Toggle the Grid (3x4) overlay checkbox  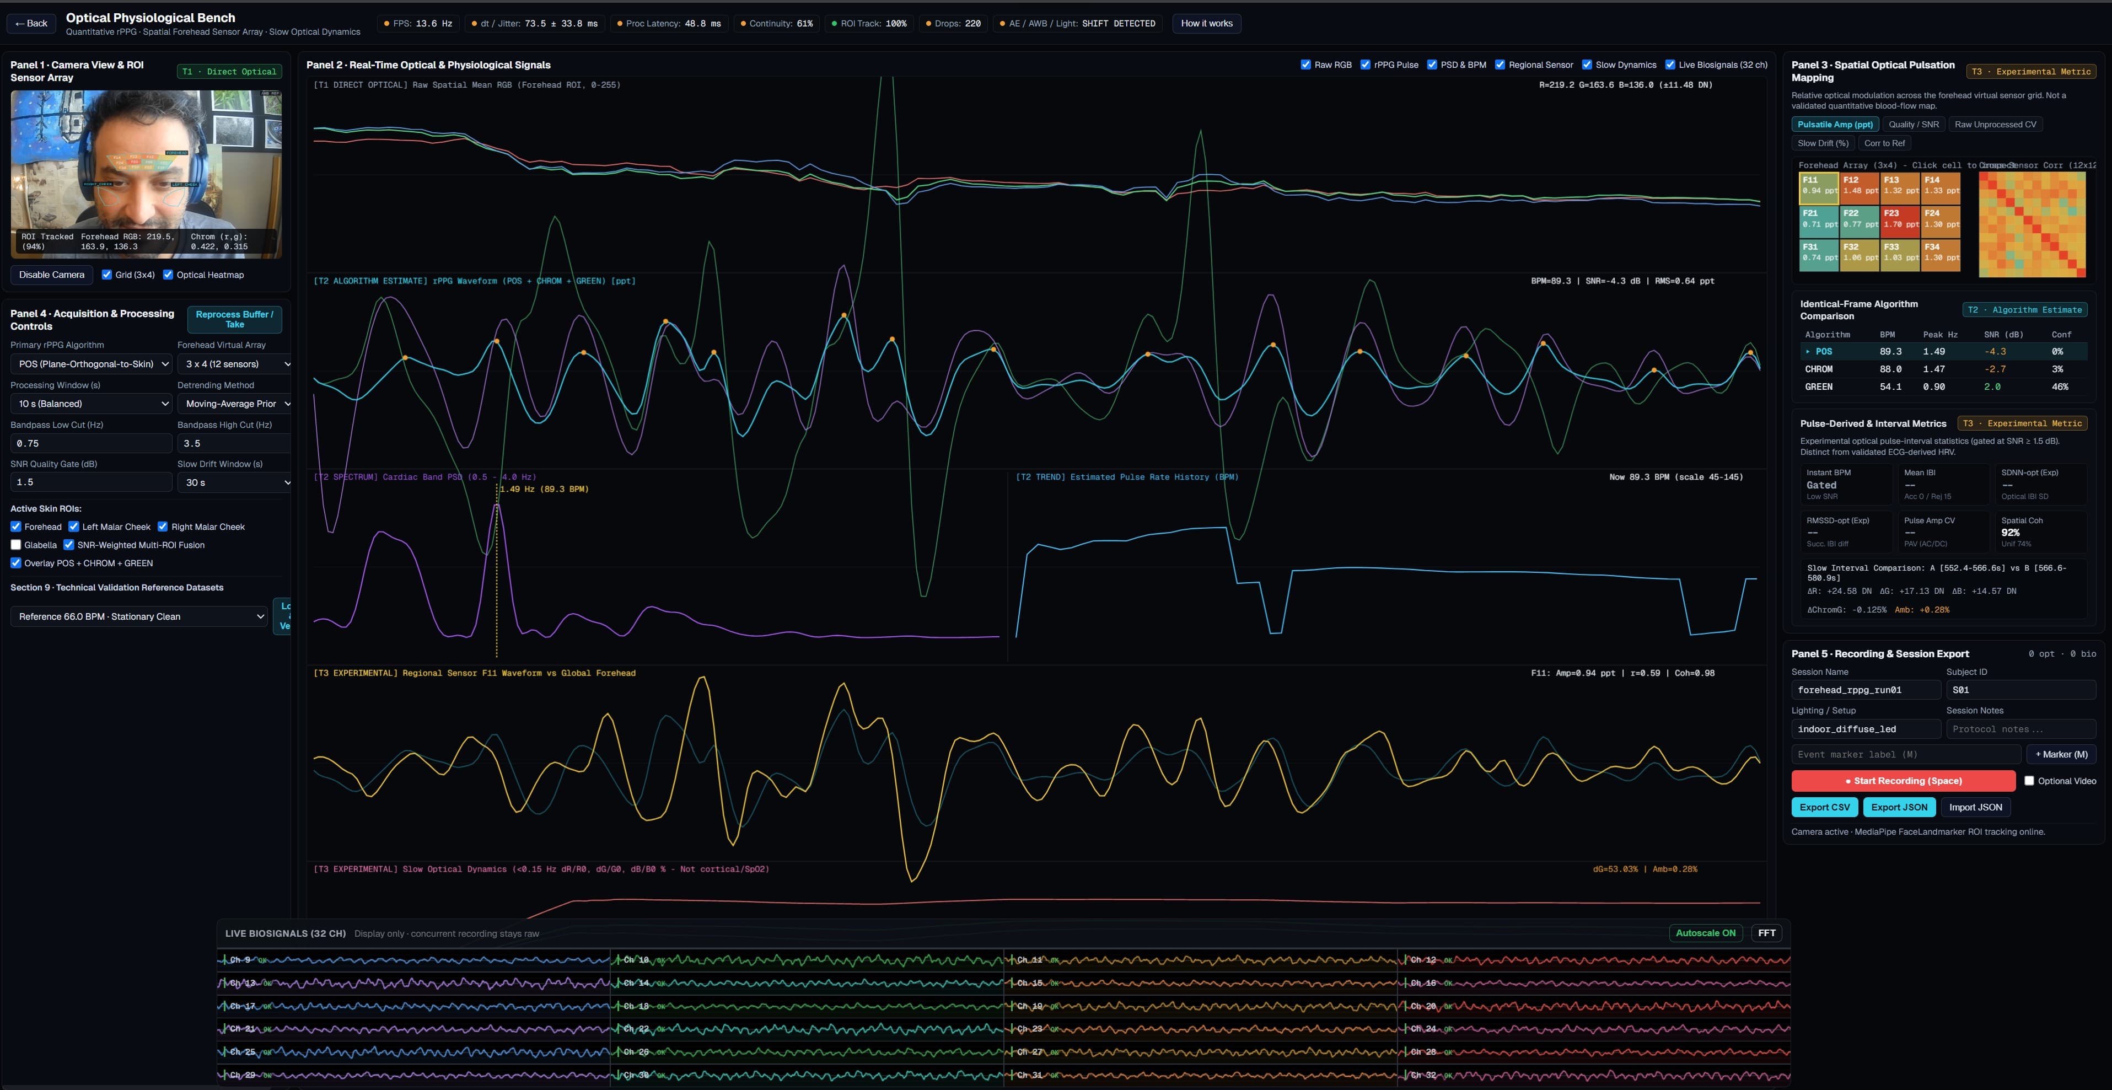pyautogui.click(x=106, y=275)
